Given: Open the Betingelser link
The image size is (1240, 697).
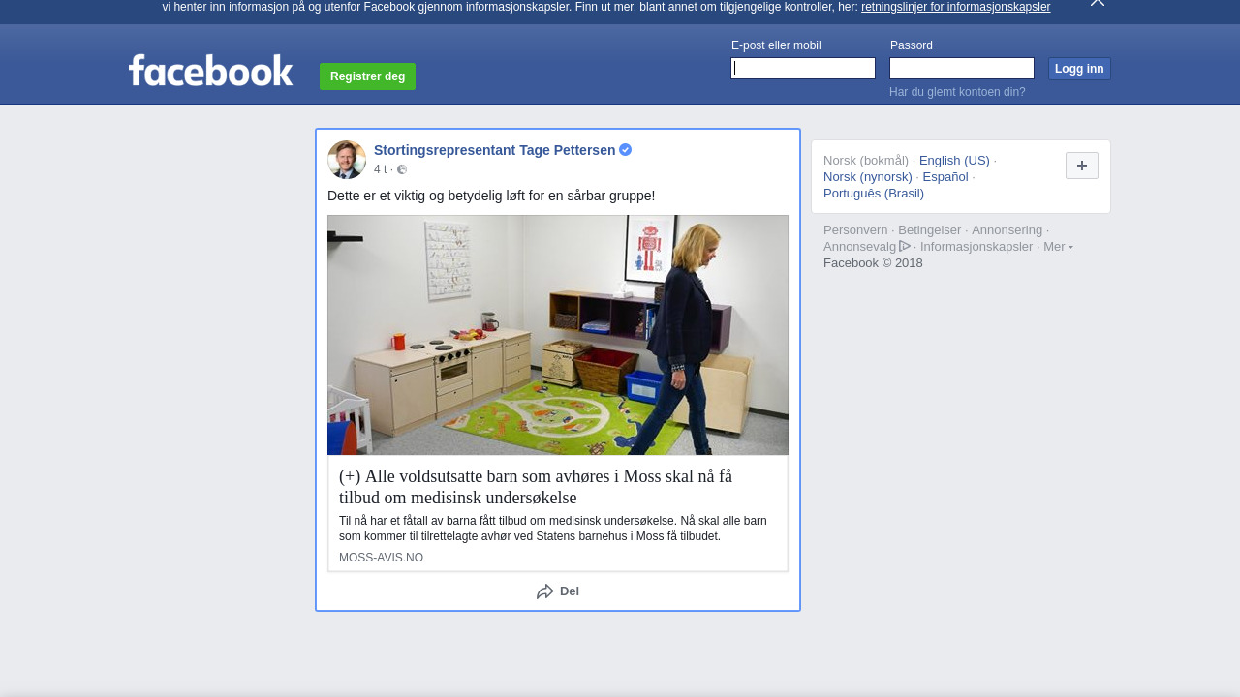Looking at the screenshot, I should (x=930, y=230).
